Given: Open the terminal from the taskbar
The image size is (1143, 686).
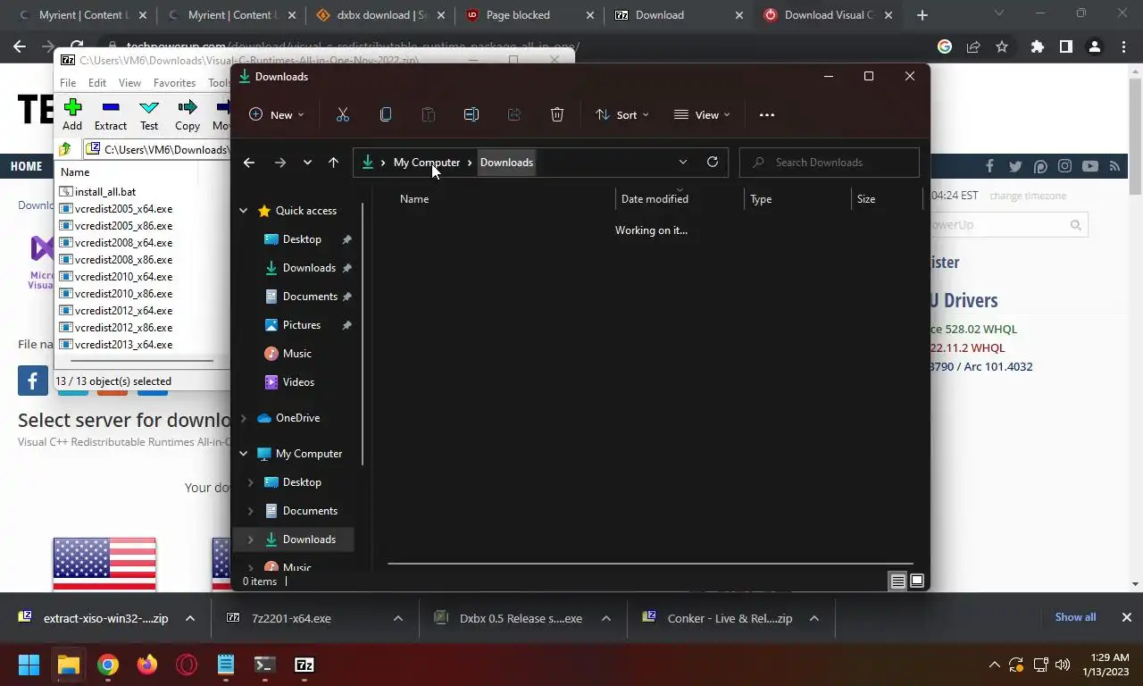Looking at the screenshot, I should (264, 665).
